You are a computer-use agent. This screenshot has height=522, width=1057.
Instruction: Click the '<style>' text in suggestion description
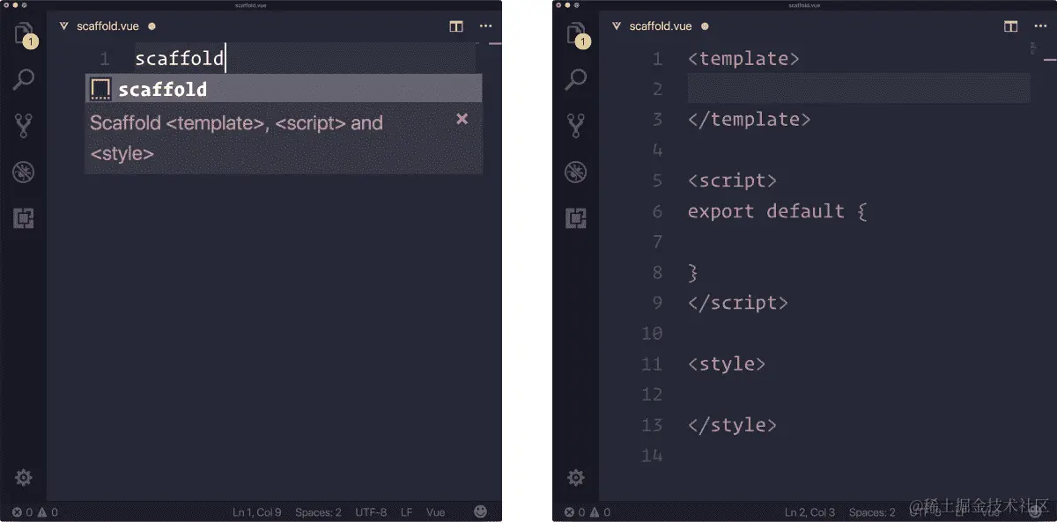[122, 153]
